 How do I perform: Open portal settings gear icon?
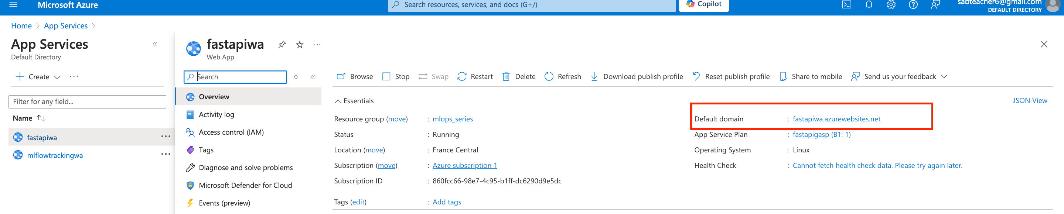[891, 4]
